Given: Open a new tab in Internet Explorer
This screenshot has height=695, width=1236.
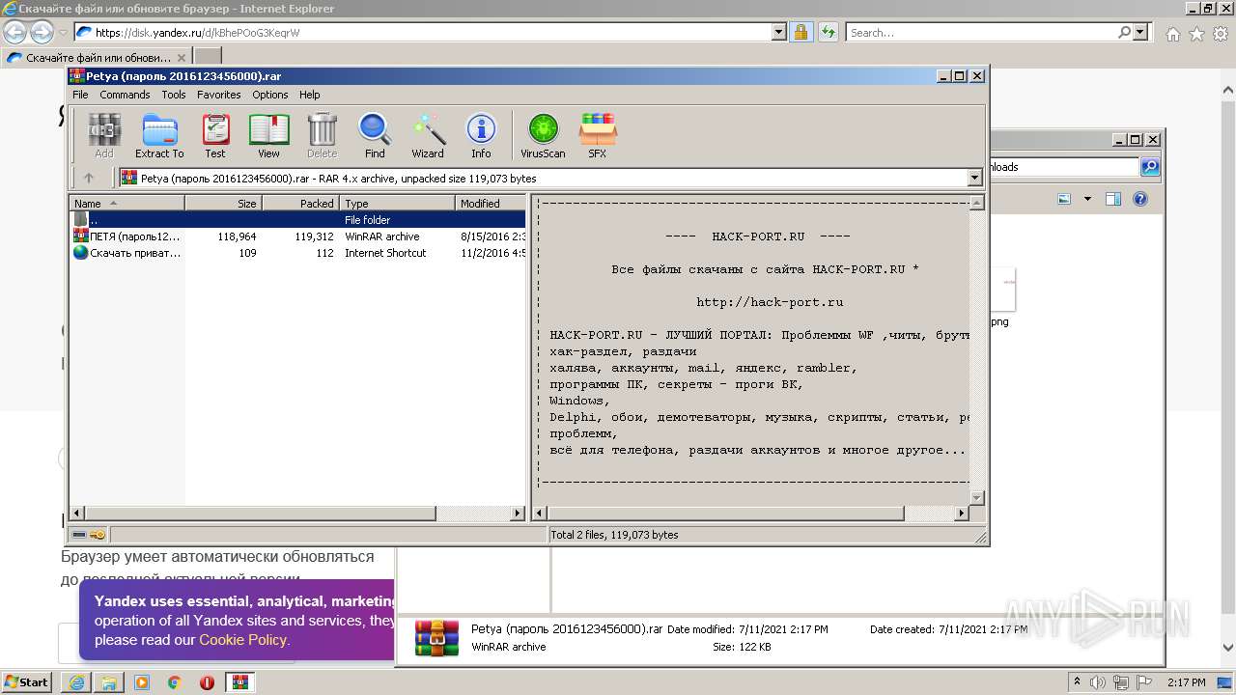Looking at the screenshot, I should [x=208, y=57].
